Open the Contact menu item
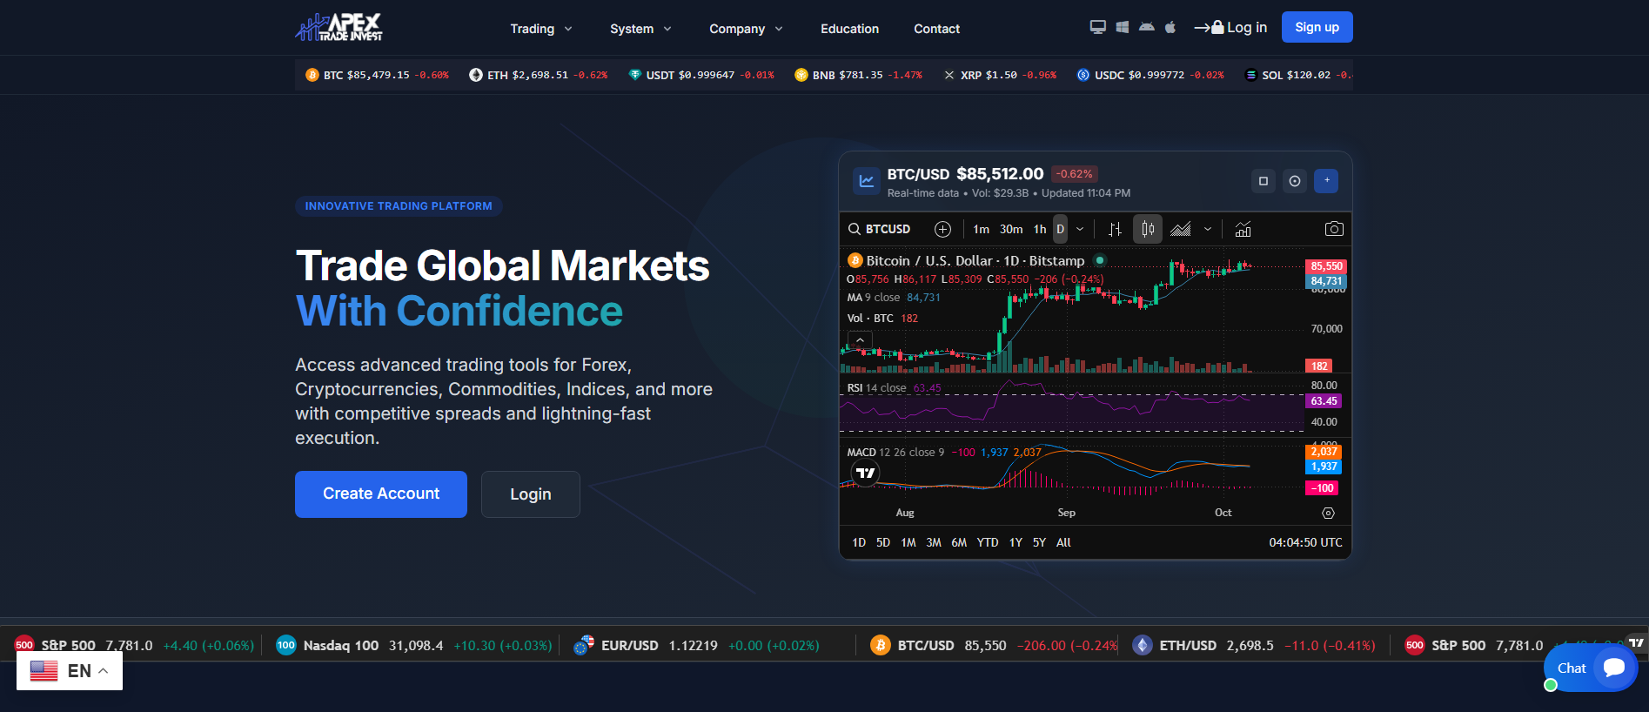The height and width of the screenshot is (712, 1649). pos(936,29)
